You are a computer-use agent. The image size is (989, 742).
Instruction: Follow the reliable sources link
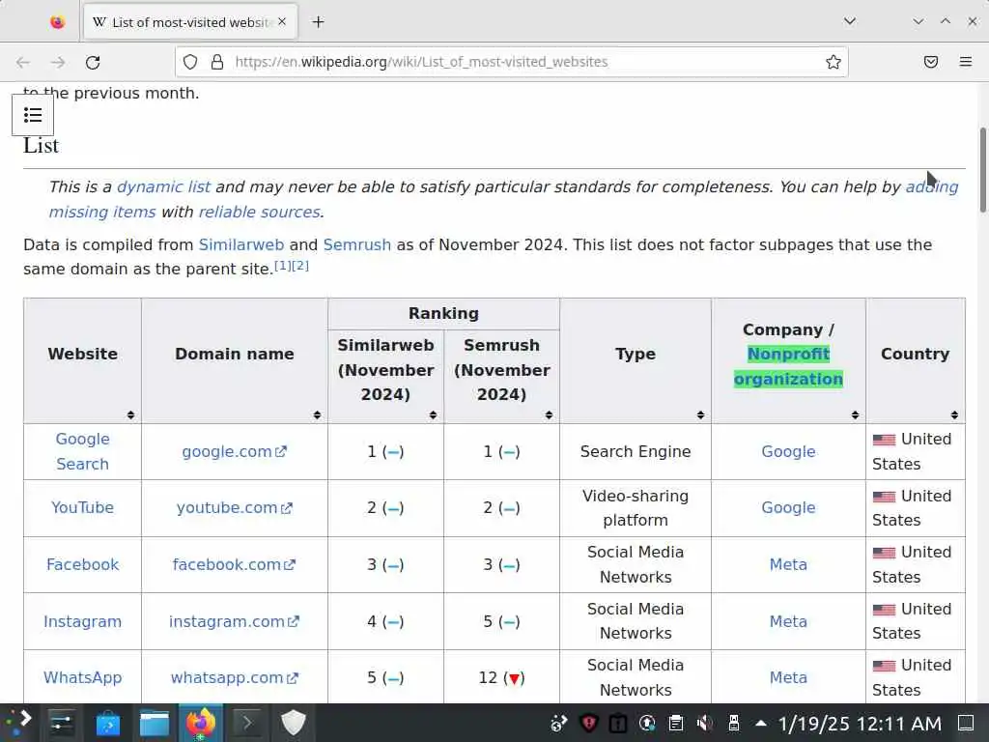coord(259,212)
